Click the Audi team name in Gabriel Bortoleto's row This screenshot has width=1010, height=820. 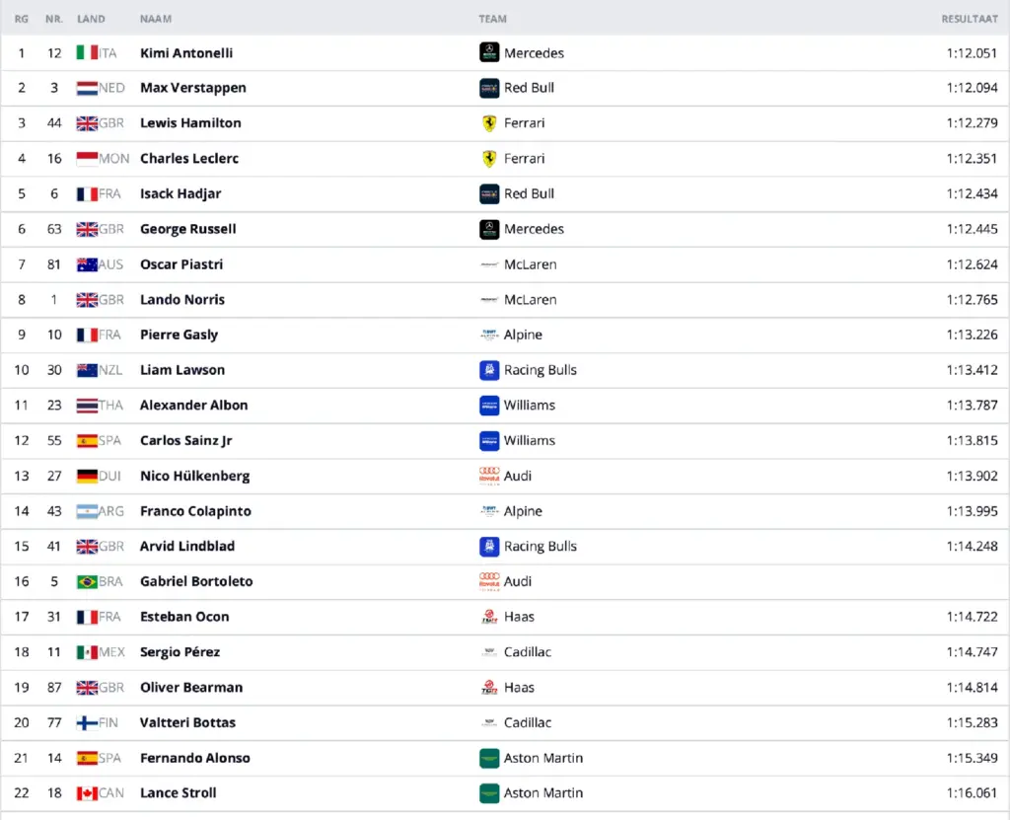[518, 581]
